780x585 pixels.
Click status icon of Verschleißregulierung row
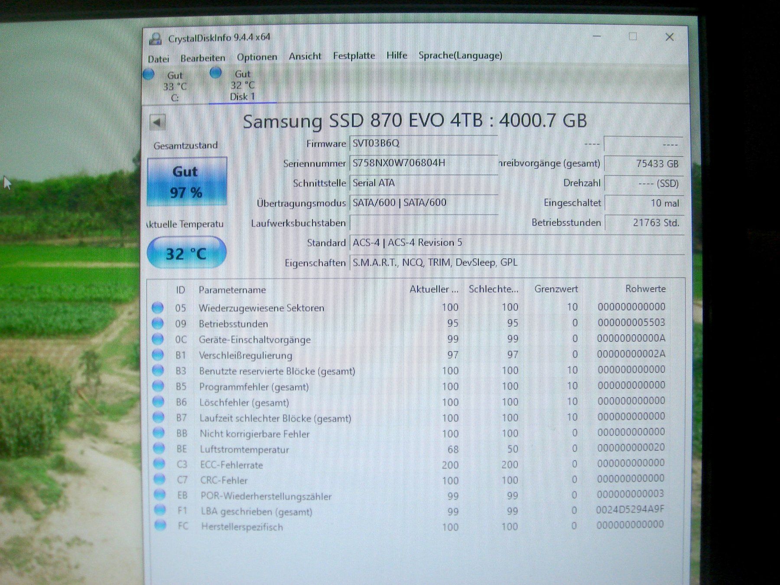(158, 355)
